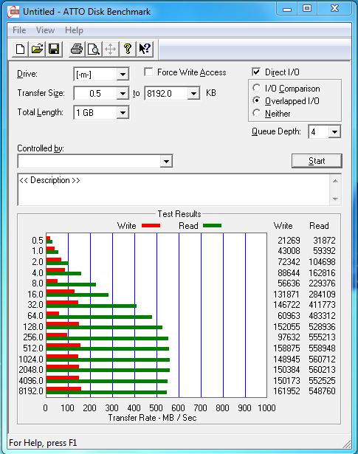The width and height of the screenshot is (358, 454).
Task: Open a saved benchmark file icon
Action: 37,49
